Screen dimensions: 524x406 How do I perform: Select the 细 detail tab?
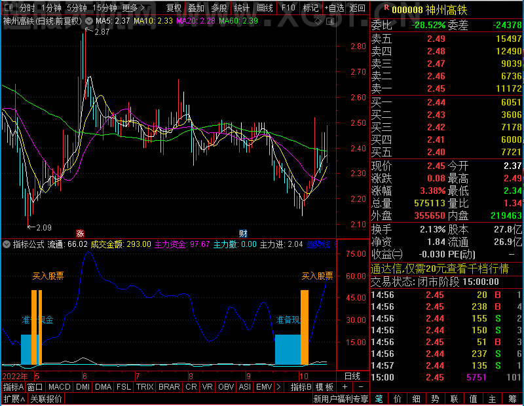416,399
